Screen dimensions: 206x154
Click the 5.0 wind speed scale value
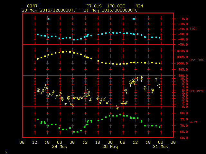point(185,93)
